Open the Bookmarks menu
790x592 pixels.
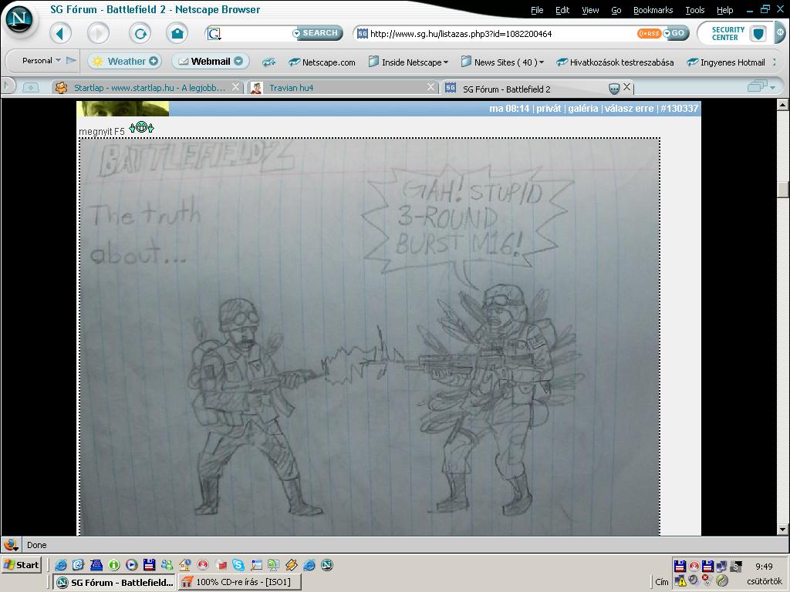pos(652,10)
